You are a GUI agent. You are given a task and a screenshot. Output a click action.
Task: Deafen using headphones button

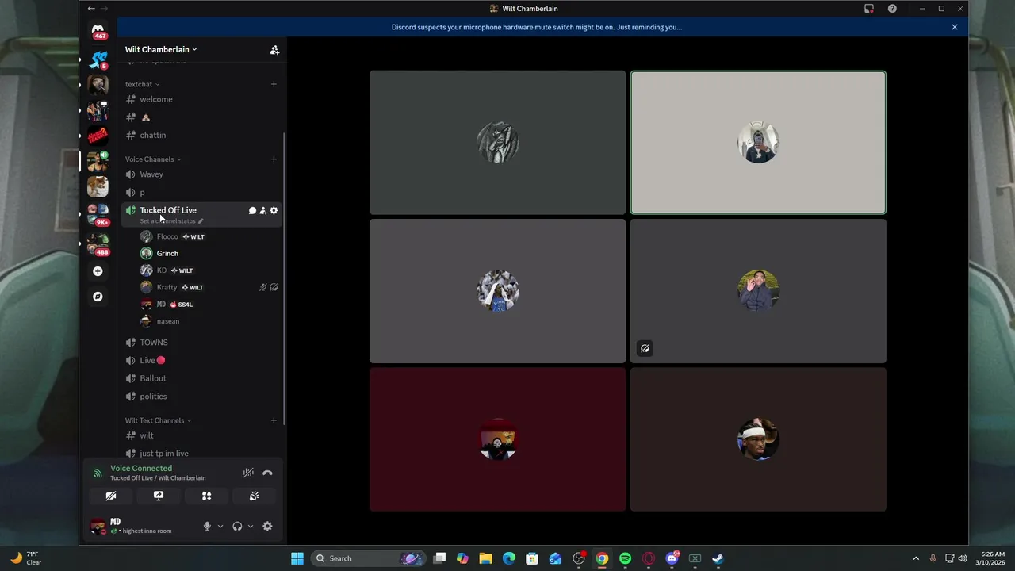point(237,526)
